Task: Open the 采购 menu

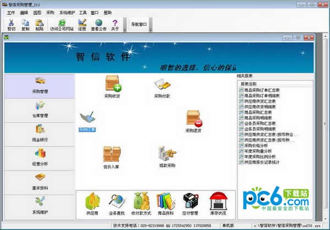Action: pos(50,13)
